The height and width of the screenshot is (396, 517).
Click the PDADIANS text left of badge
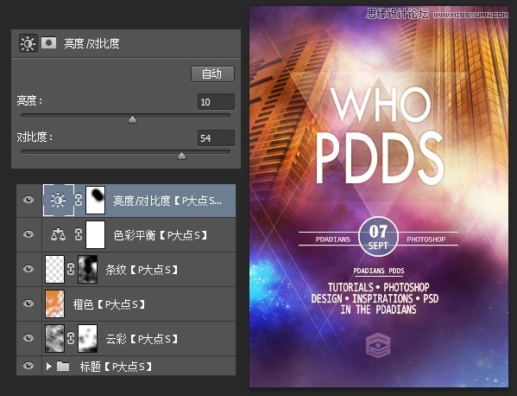332,240
